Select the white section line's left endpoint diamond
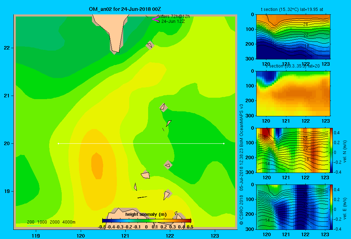Image resolution: width=351 pixels, height=239 pixels. (58, 143)
